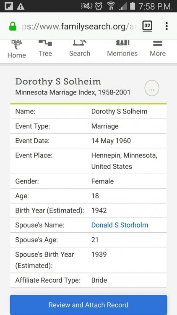Tap the Wi-Fi status icon
This screenshot has height=315, width=177.
click(x=111, y=6)
